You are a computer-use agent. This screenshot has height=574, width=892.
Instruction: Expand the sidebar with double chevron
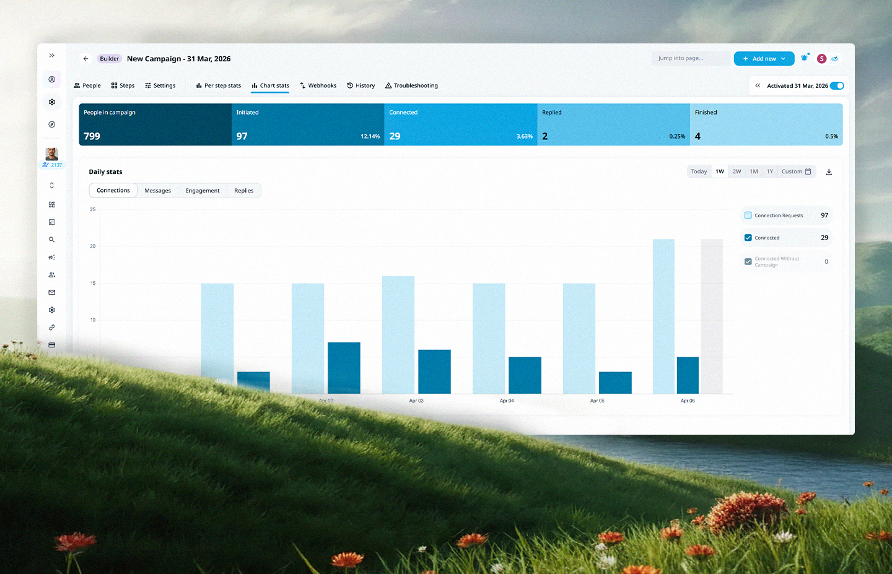52,56
